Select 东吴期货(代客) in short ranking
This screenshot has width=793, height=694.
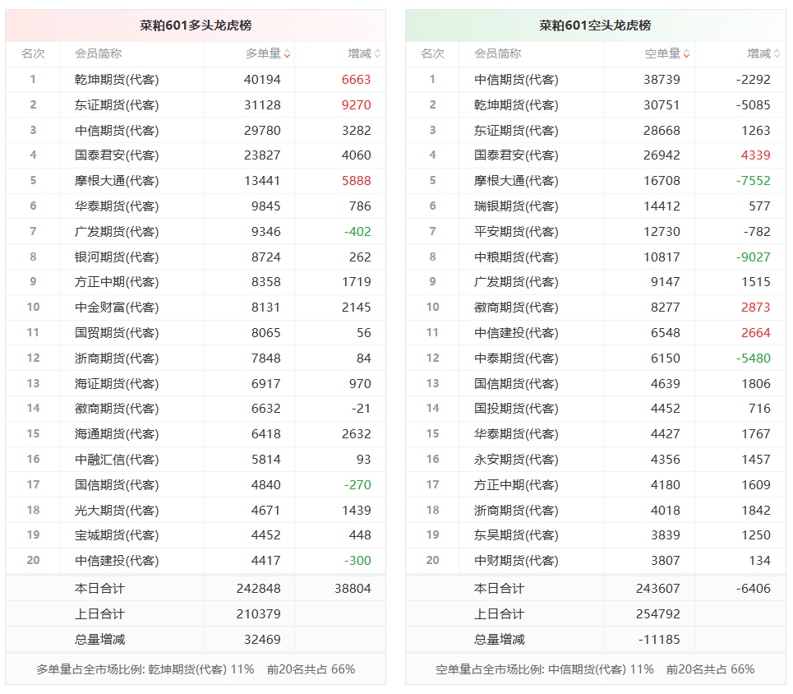coord(516,535)
